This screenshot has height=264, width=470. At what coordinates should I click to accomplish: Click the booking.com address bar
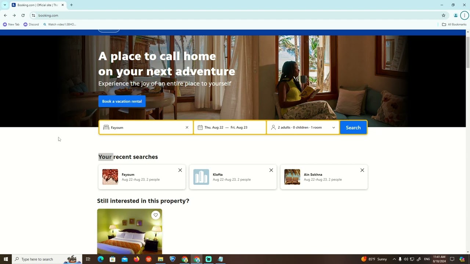[235, 15]
